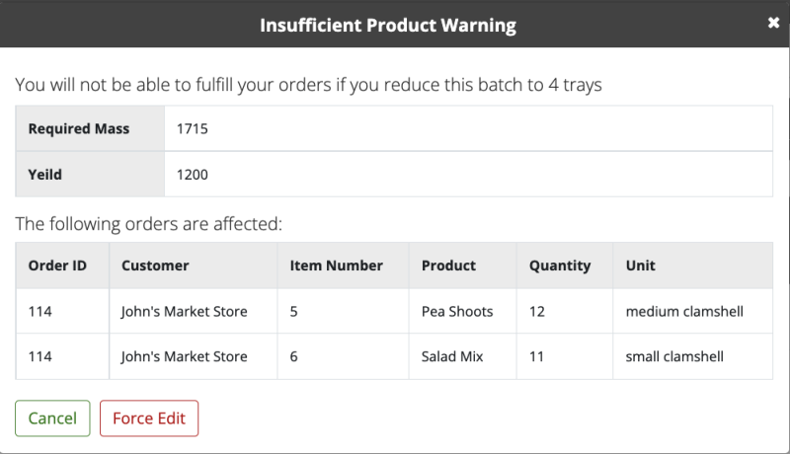The image size is (790, 454).
Task: Click the Required Mass label
Action: pyautogui.click(x=78, y=129)
